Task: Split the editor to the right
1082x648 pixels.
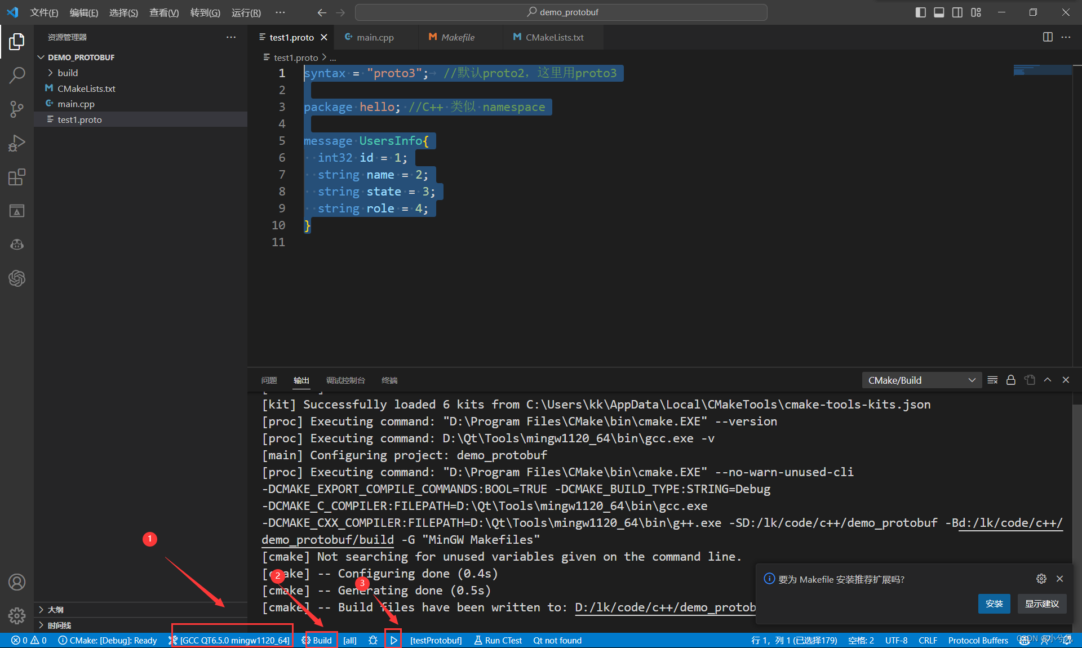Action: [1048, 37]
